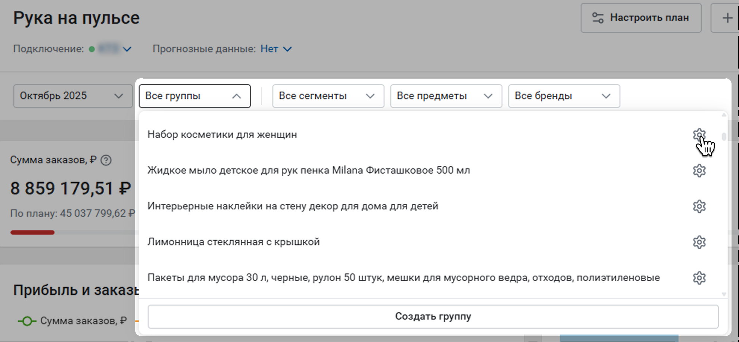This screenshot has height=342, width=739.
Task: Choose Лимонница стеклянная с крышкой from list
Action: click(233, 242)
